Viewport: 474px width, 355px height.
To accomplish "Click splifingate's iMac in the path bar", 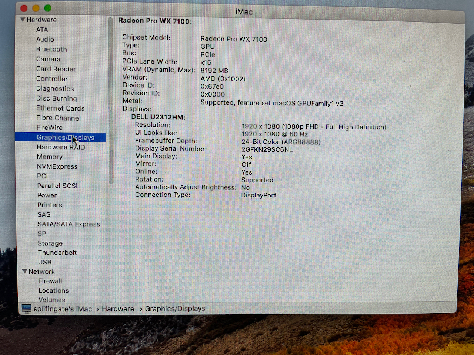I will (63, 309).
